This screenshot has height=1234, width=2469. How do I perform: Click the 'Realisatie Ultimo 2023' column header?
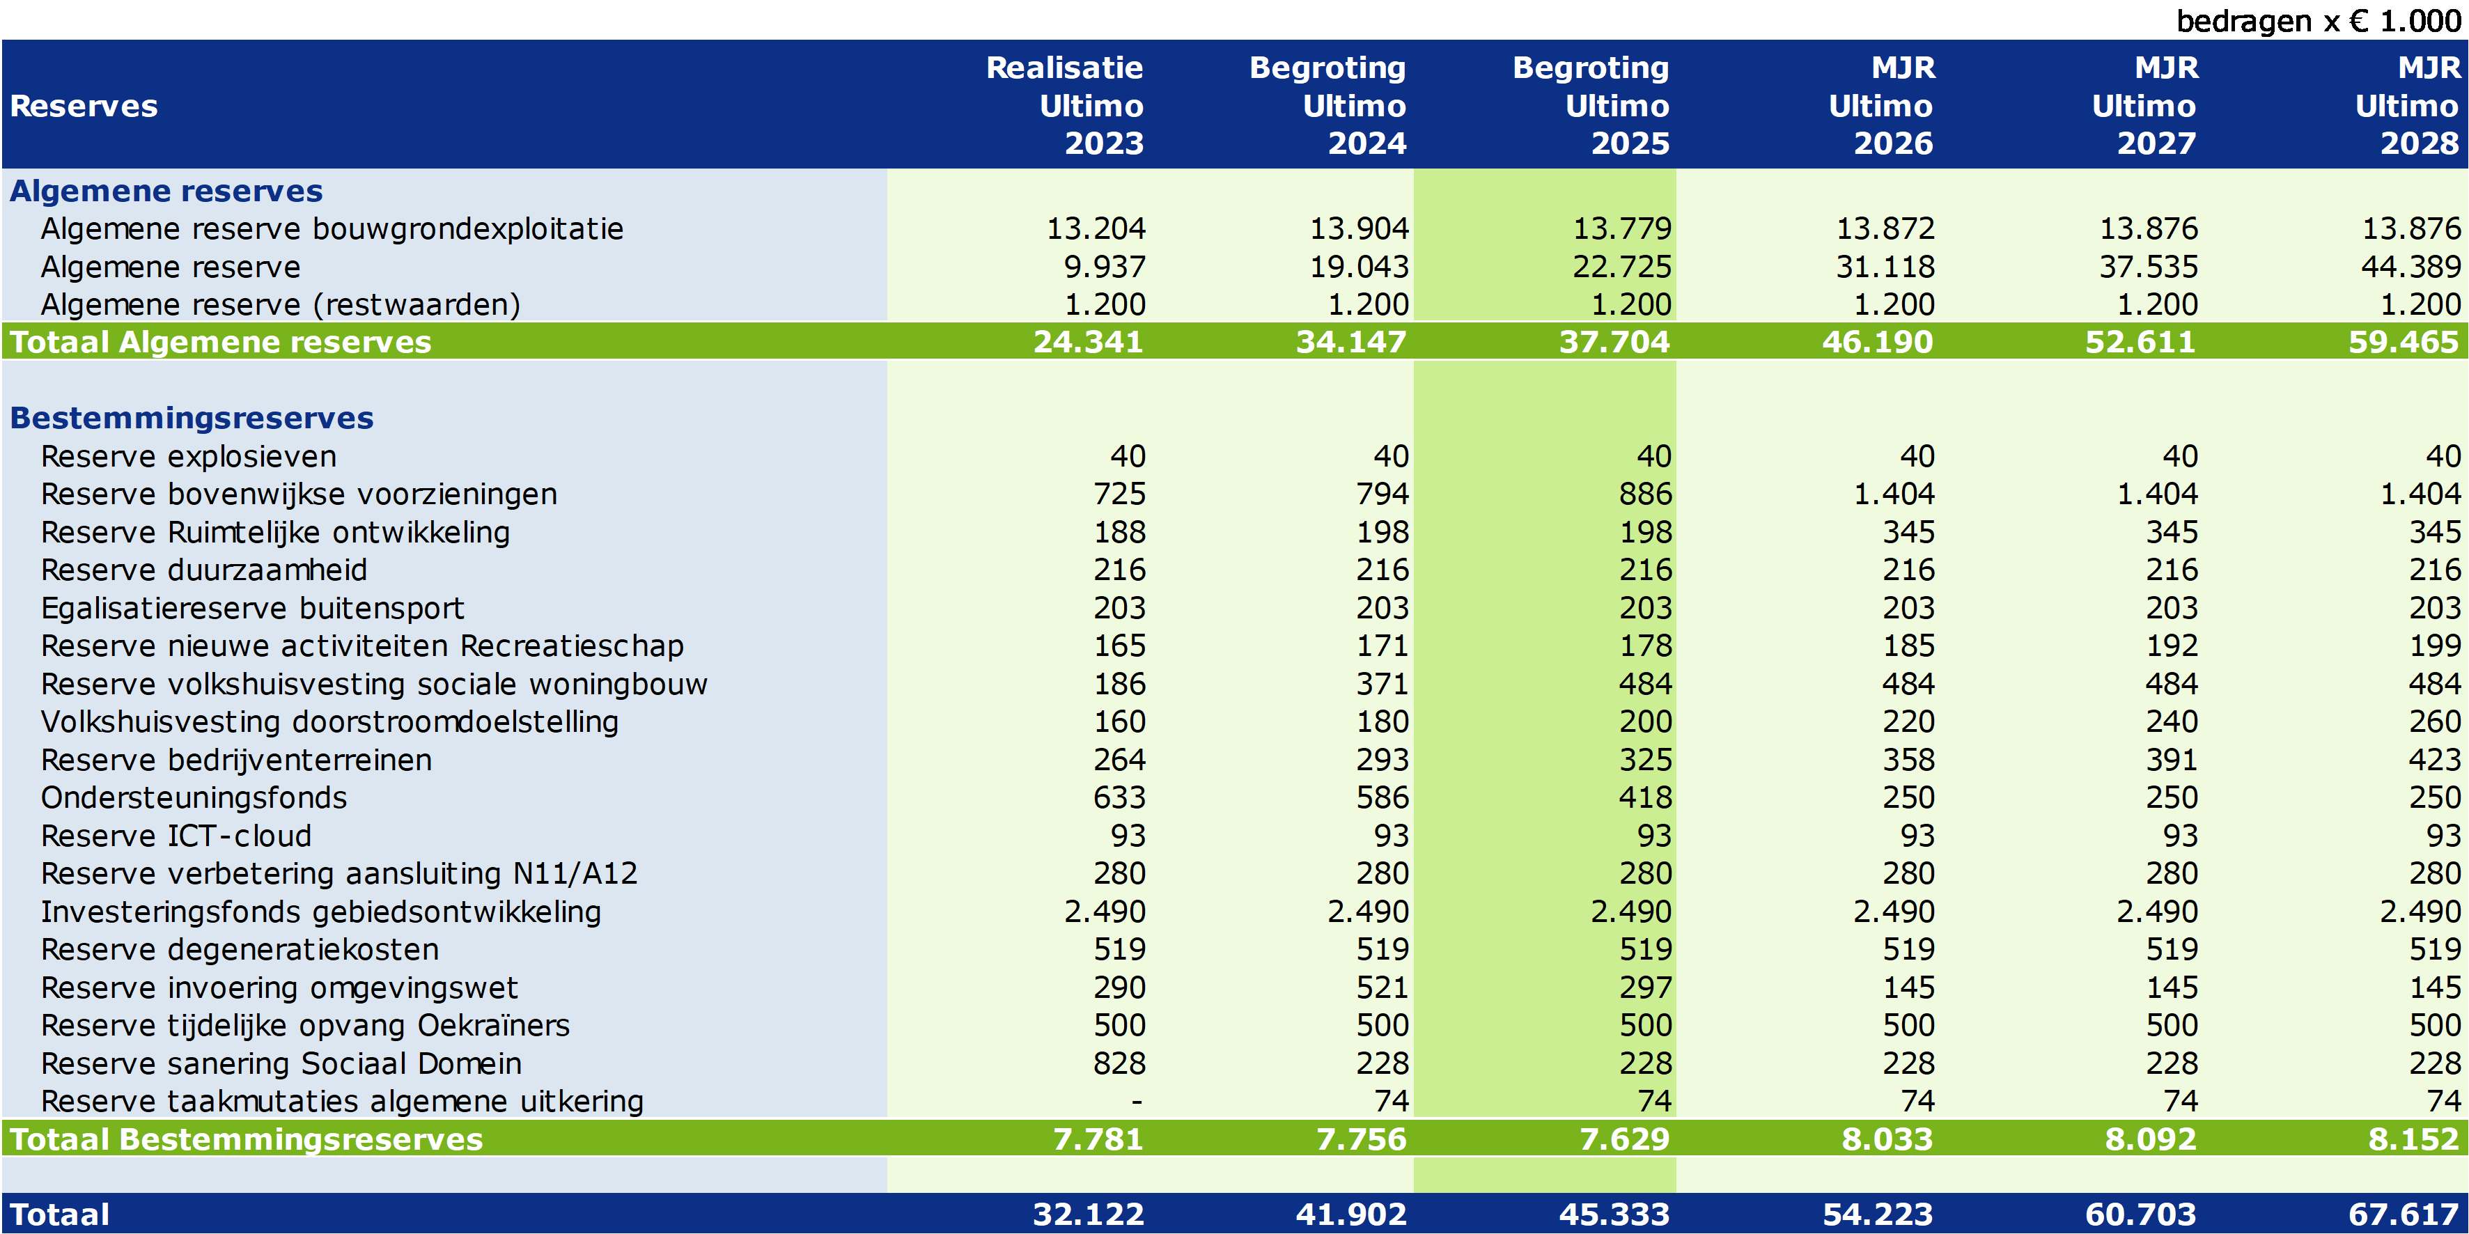[1065, 105]
